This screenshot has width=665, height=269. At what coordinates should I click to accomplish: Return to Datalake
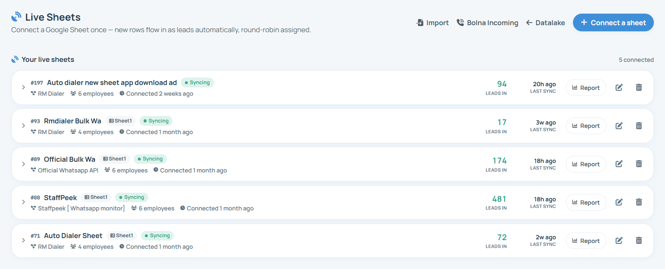[545, 23]
